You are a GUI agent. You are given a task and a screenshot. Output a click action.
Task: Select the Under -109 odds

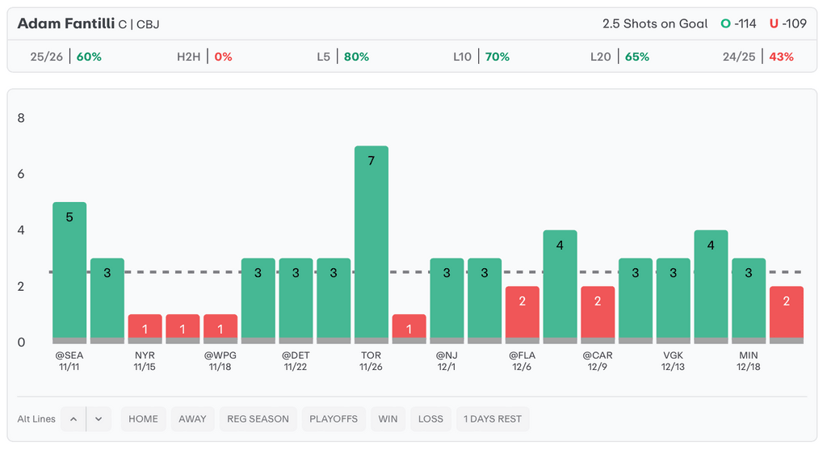pyautogui.click(x=788, y=23)
